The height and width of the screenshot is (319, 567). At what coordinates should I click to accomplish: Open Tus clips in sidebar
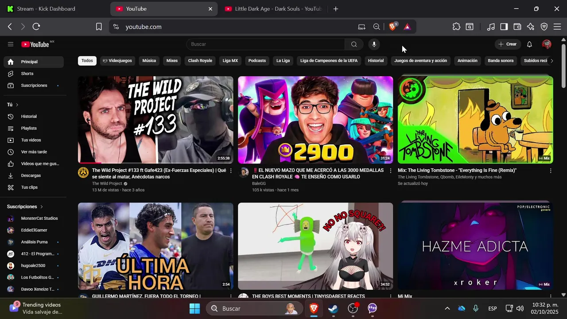tap(34, 187)
